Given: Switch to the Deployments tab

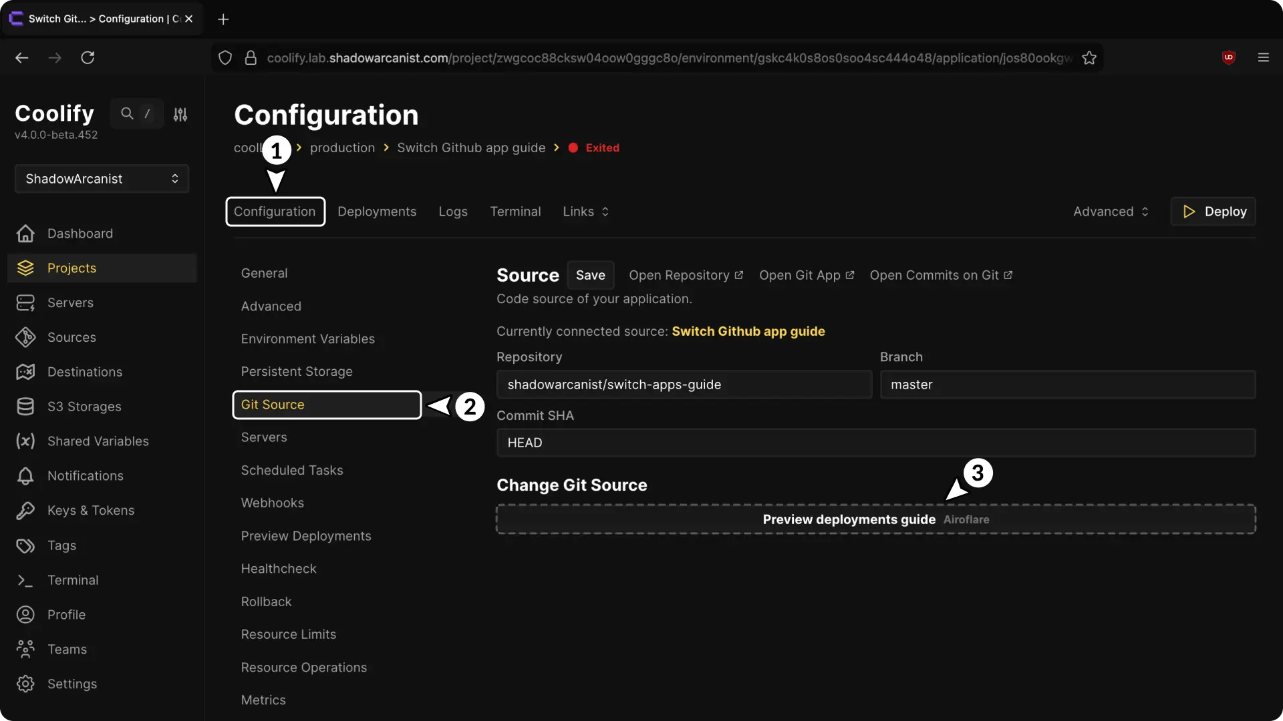Looking at the screenshot, I should [377, 212].
